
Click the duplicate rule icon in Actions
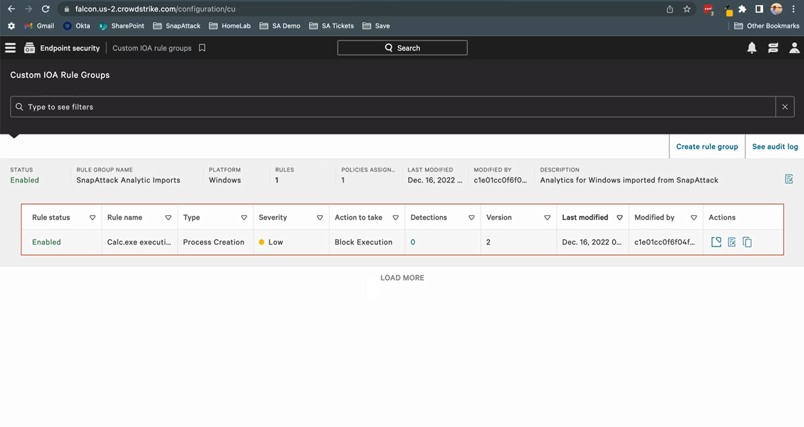[x=747, y=242]
